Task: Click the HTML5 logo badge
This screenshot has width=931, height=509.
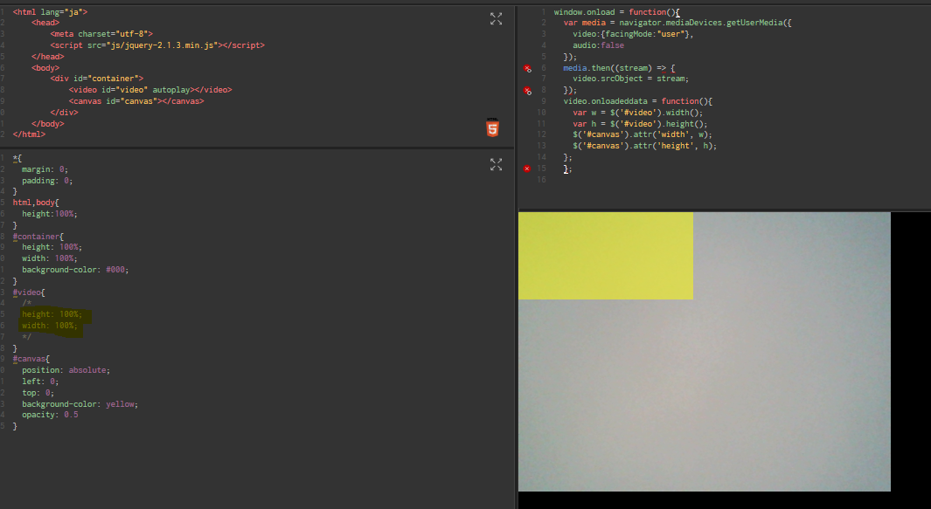Action: click(493, 127)
